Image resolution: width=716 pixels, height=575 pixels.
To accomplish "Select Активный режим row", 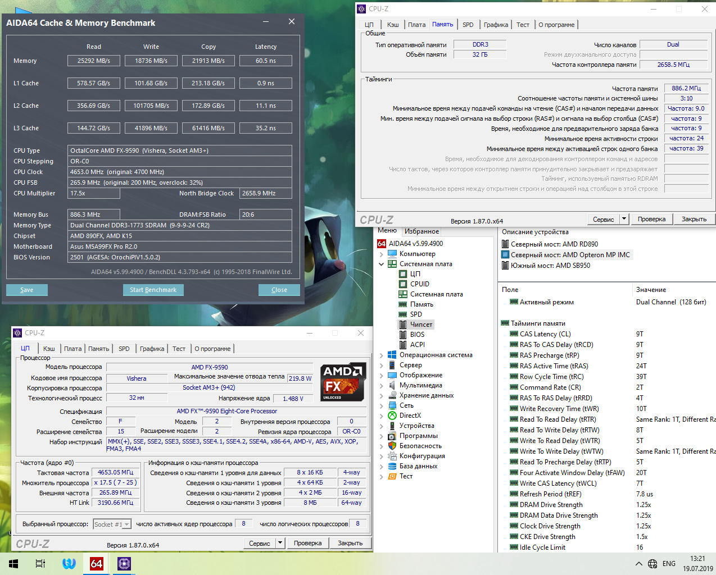I will (x=607, y=302).
